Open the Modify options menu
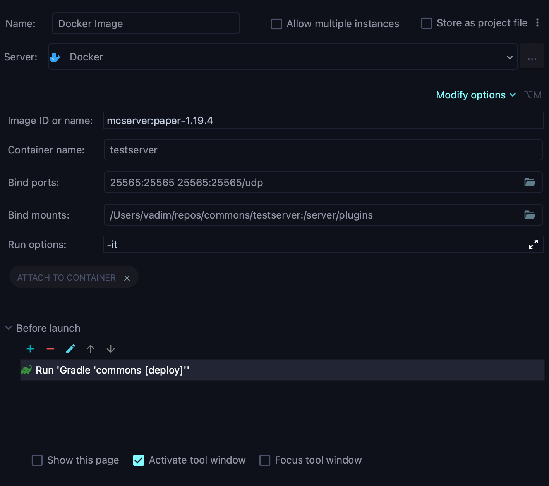 click(x=476, y=95)
